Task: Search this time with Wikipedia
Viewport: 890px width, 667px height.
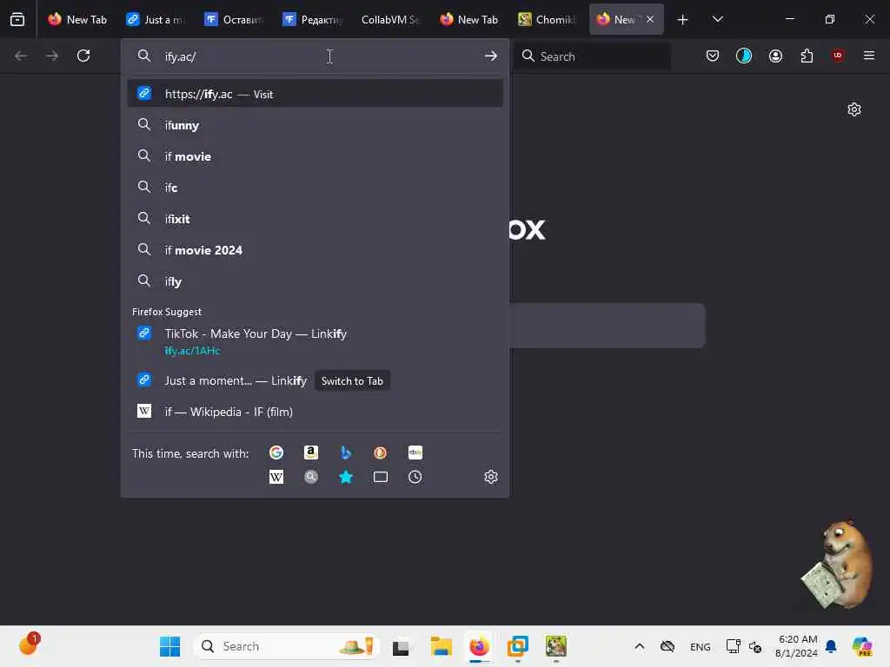Action: (x=276, y=477)
